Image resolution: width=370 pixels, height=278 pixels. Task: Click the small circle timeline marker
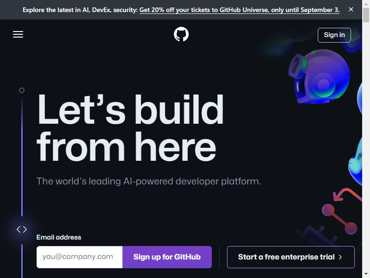click(x=22, y=90)
